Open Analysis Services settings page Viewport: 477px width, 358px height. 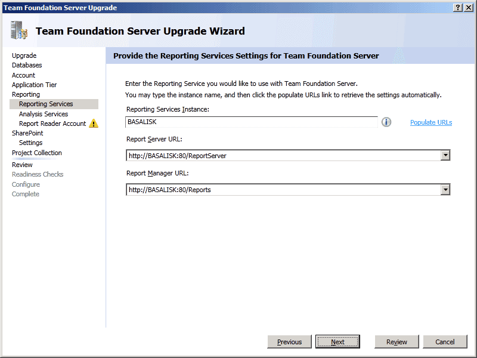click(x=44, y=114)
